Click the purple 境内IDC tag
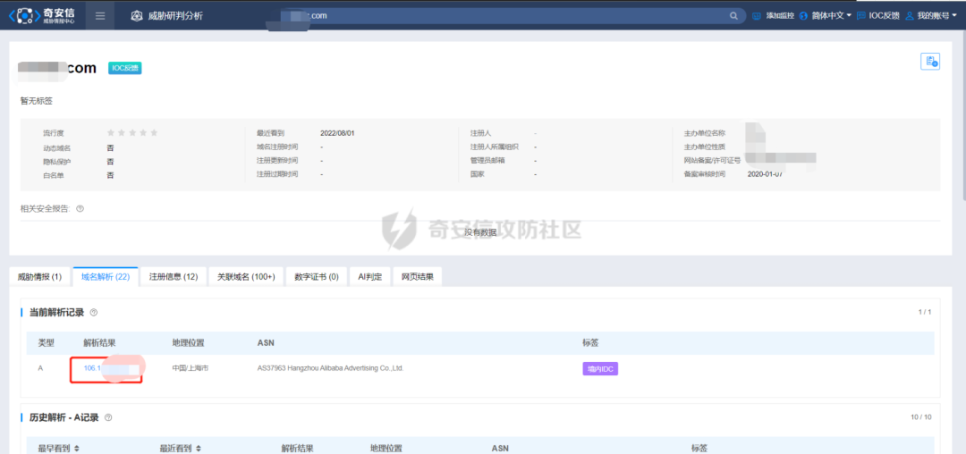 pos(600,369)
